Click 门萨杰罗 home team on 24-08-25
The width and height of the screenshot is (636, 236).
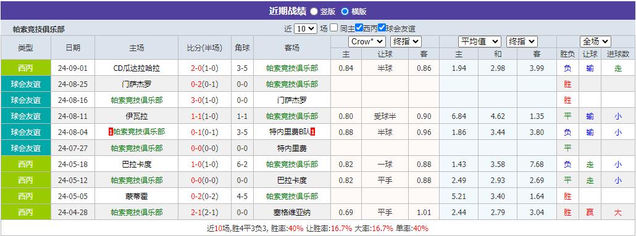pyautogui.click(x=136, y=84)
